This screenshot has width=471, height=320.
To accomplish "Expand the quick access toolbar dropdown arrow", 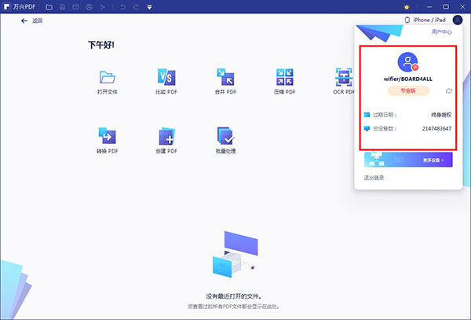I will 150,7.
